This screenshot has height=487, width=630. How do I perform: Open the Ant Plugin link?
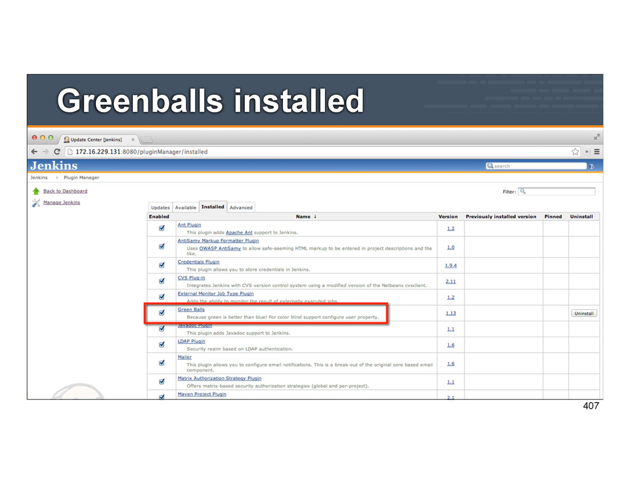click(189, 225)
